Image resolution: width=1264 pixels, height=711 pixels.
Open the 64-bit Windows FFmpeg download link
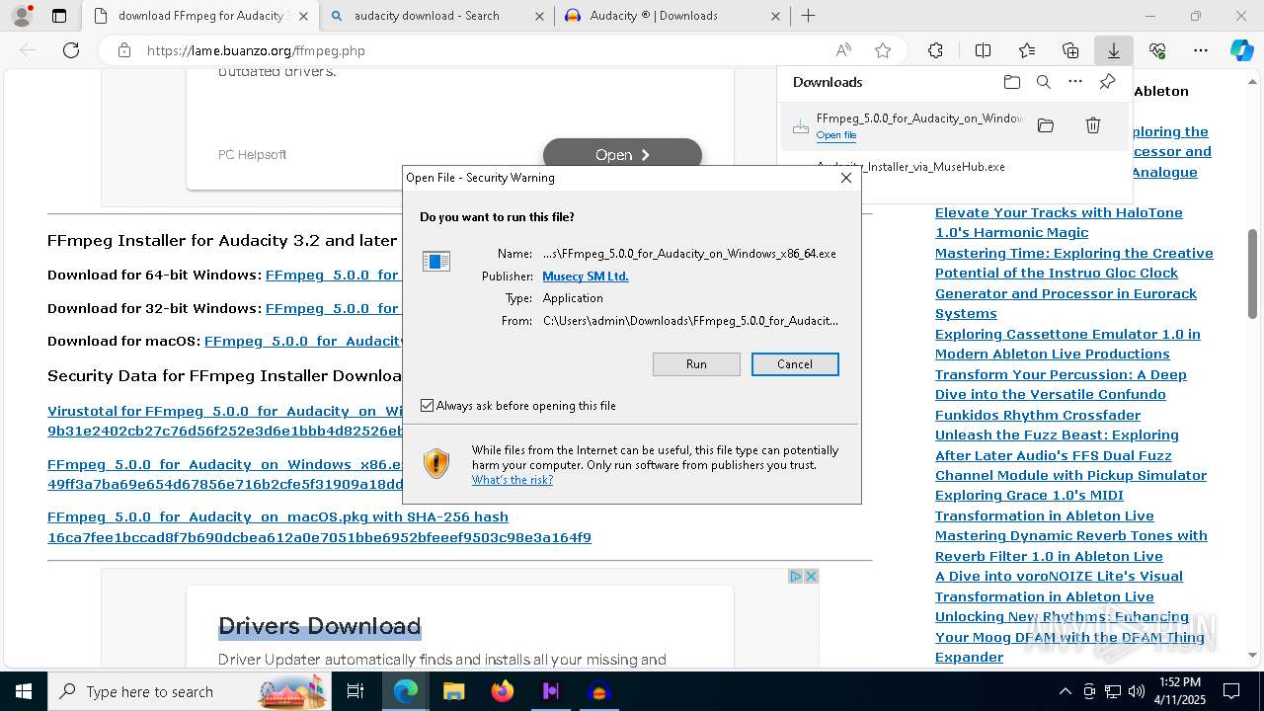(x=332, y=276)
